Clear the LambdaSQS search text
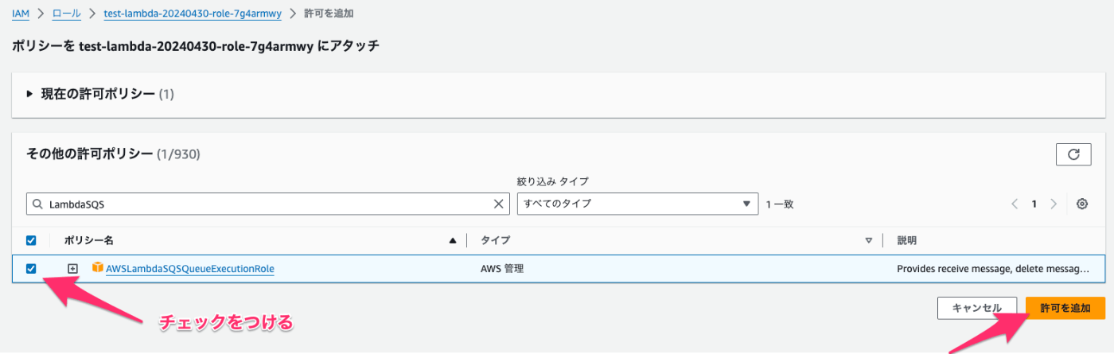Viewport: 1114px width, 354px height. coord(499,204)
